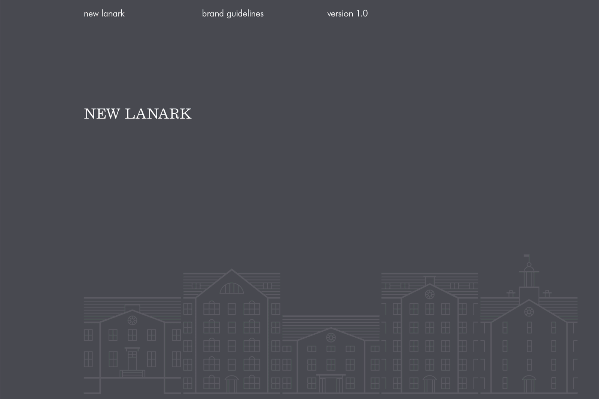Click the "version 1.0" header text
Viewport: 599px width, 399px height.
[347, 13]
